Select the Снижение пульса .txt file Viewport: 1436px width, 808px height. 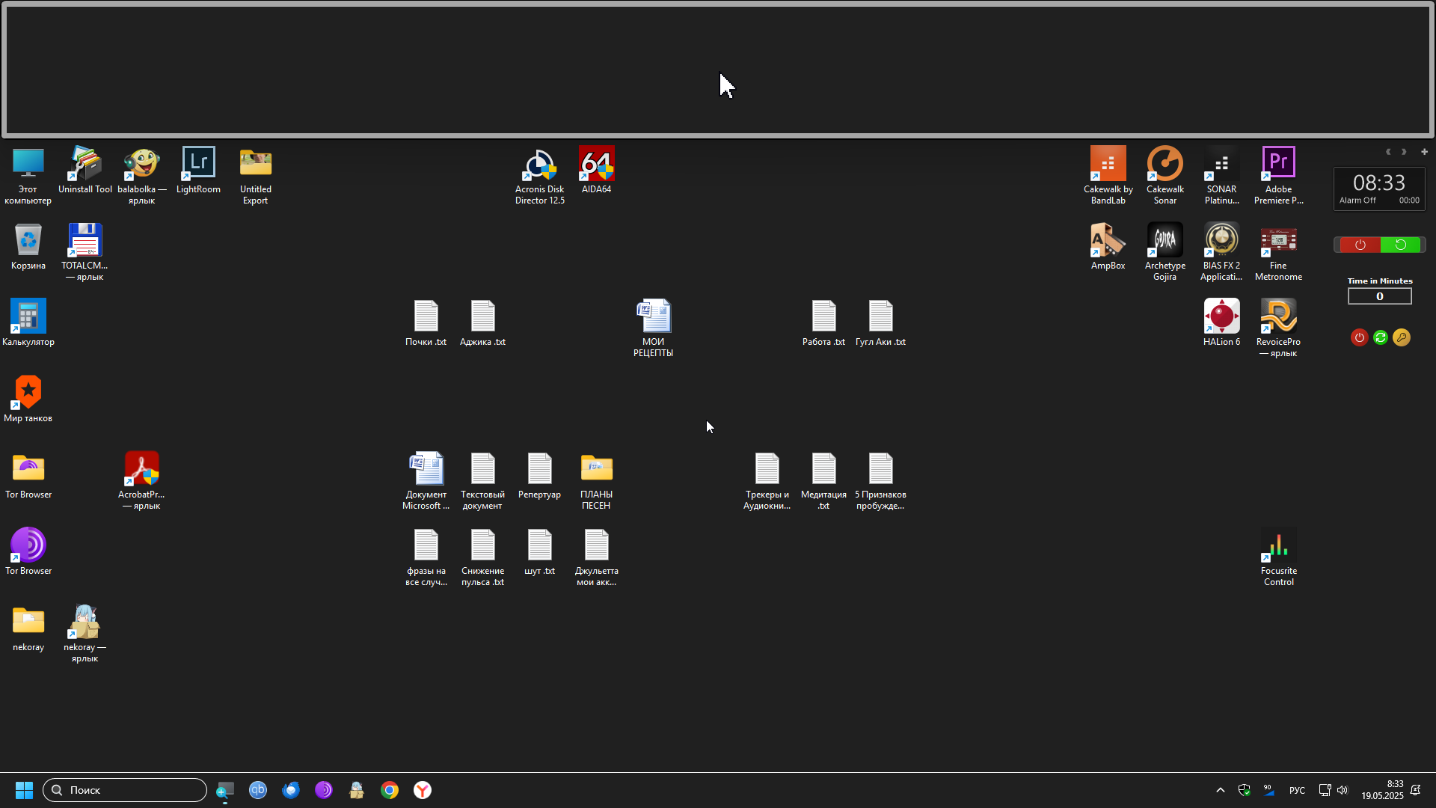pyautogui.click(x=482, y=557)
